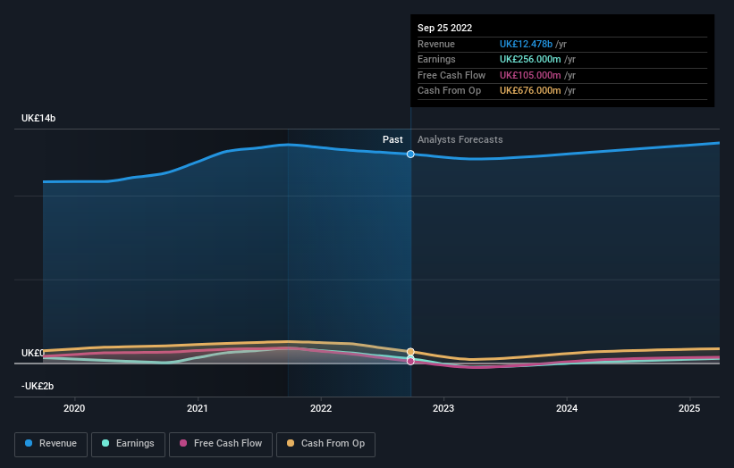The image size is (734, 468).
Task: Click the orange Cash From Op data point
Action: [x=410, y=352]
